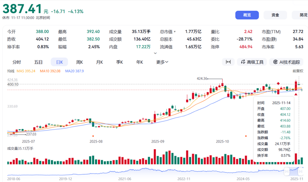
Task: Select the 分时 intraday tab
Action: (x=17, y=62)
